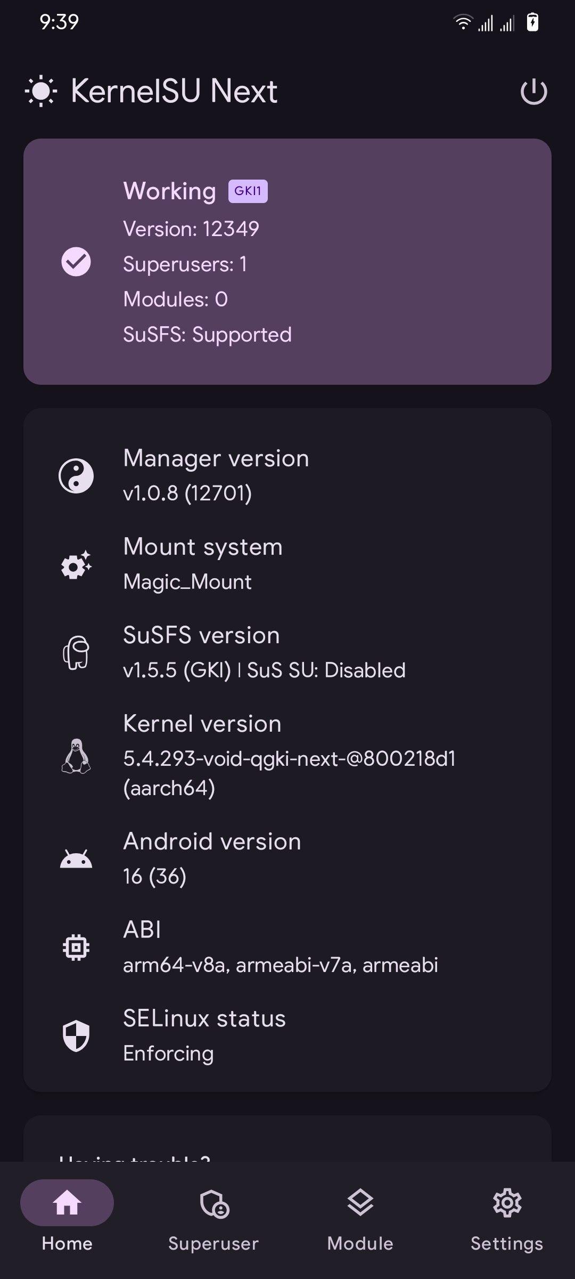Tap the yin-yang Manager version icon
Image resolution: width=575 pixels, height=1279 pixels.
pyautogui.click(x=76, y=476)
